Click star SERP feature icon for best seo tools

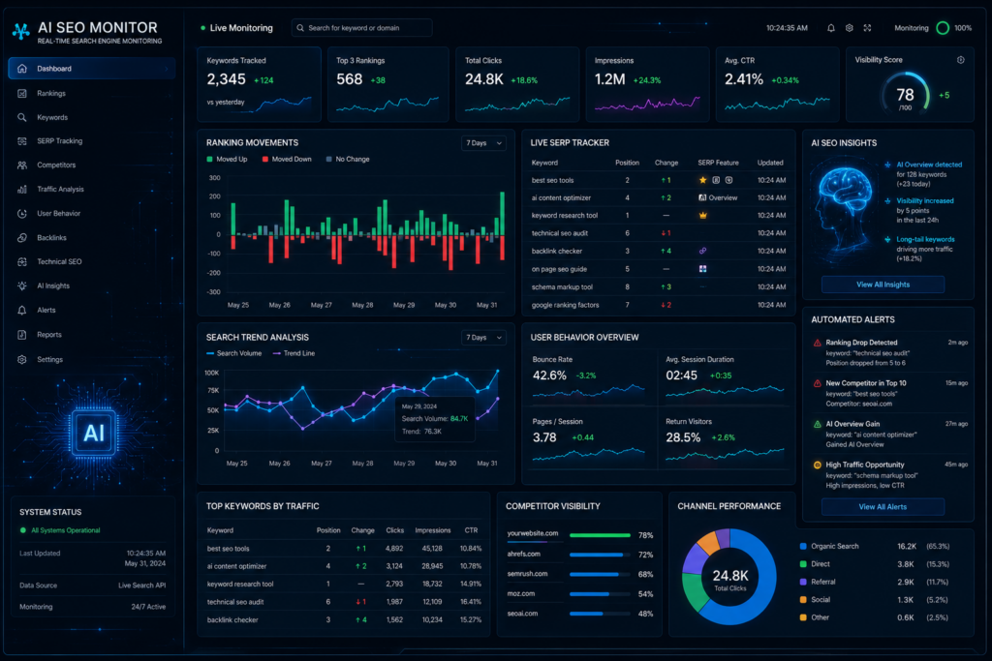tap(702, 180)
